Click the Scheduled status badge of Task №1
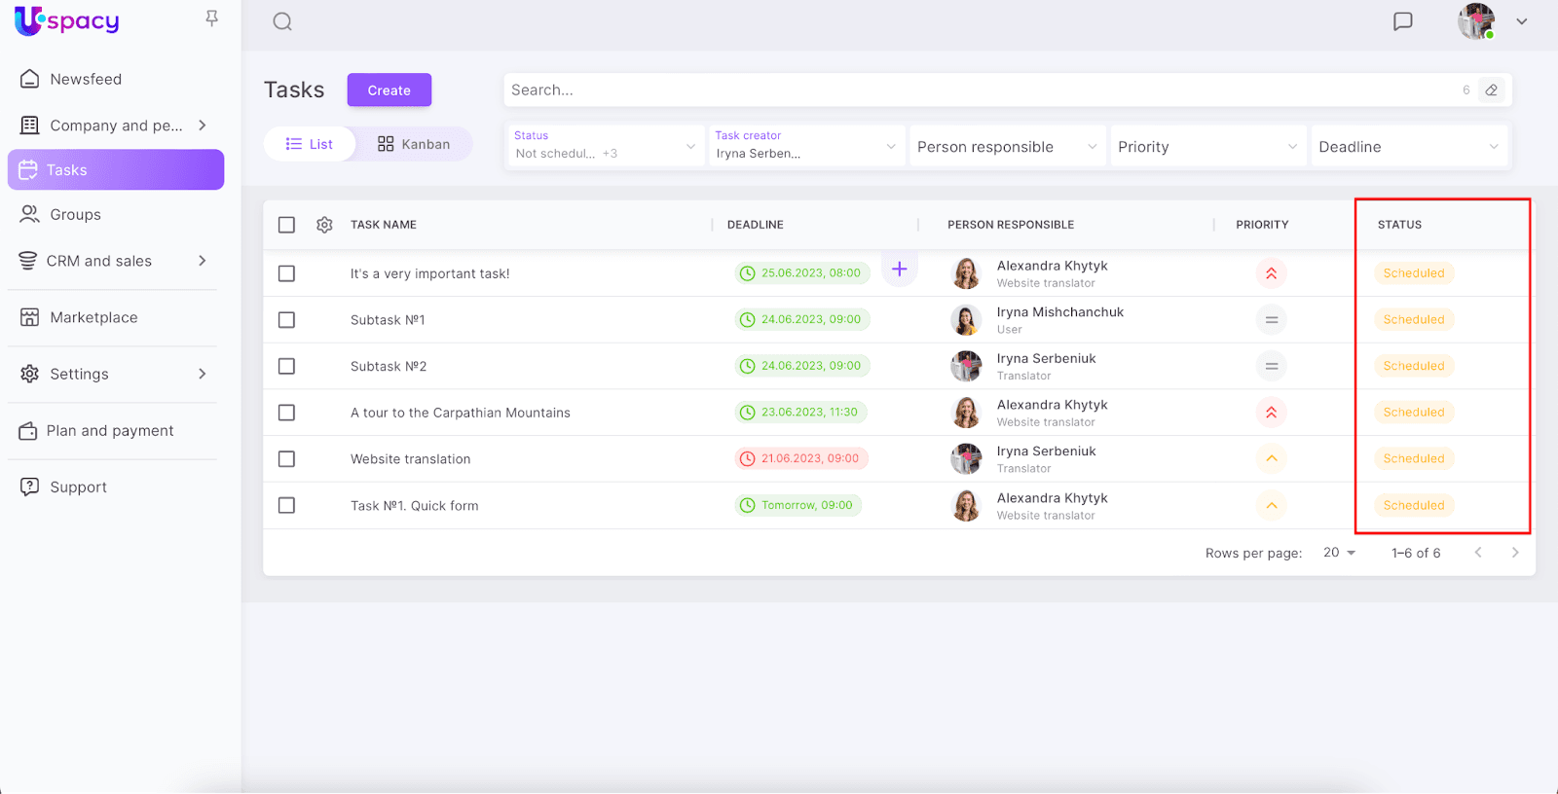The image size is (1558, 794). 1413,506
